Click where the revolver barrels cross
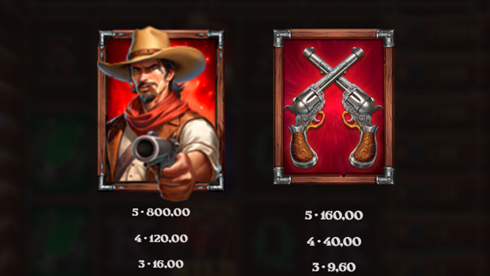The width and height of the screenshot is (490, 276). pos(333,76)
